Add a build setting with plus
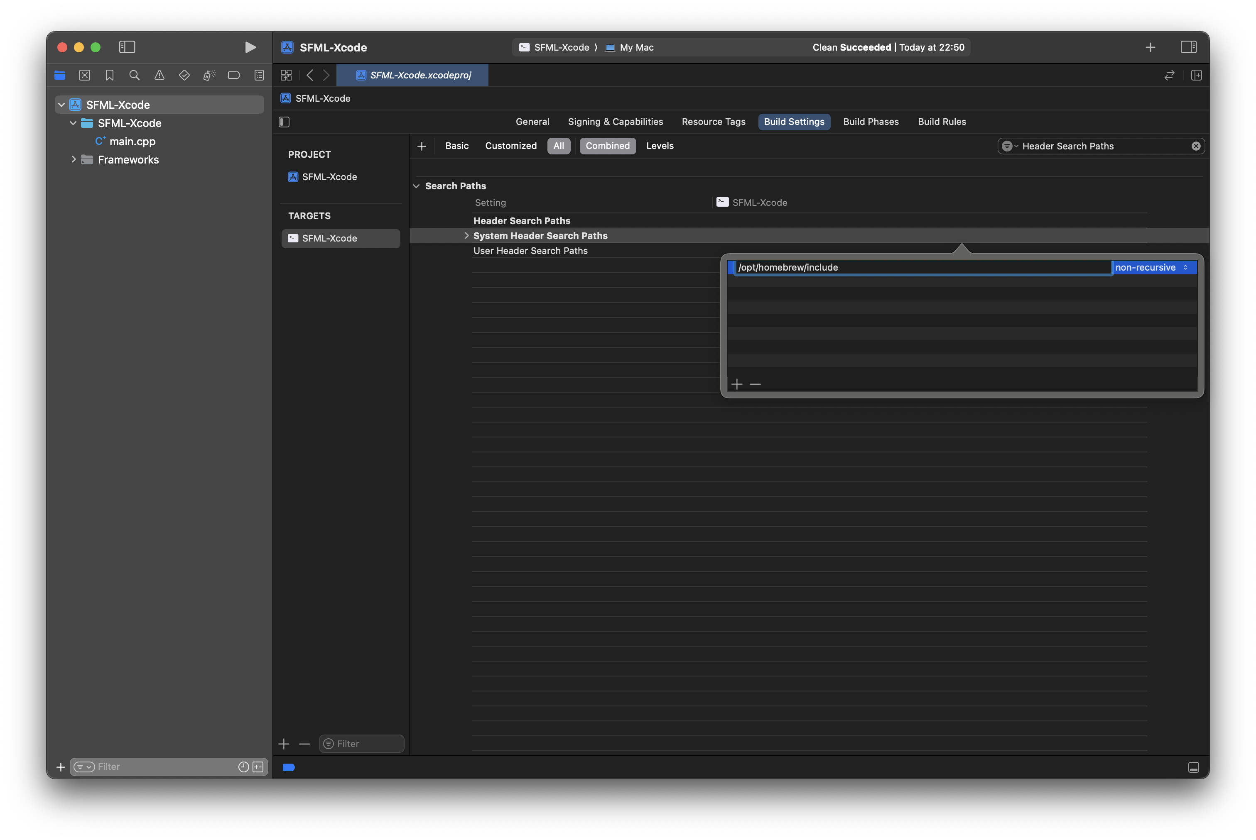Screen dimensions: 1256x840 421,146
